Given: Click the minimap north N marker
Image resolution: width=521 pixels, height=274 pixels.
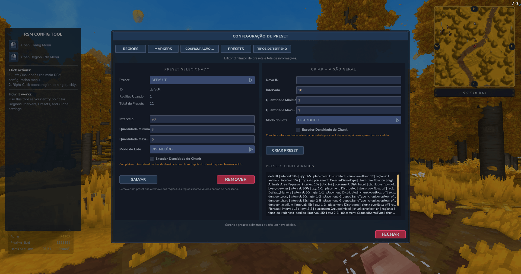Looking at the screenshot, I should tap(474, 9).
